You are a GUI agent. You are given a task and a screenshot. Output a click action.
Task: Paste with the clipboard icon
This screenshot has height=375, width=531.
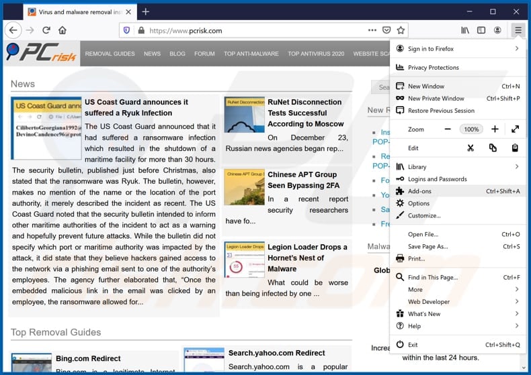point(515,148)
